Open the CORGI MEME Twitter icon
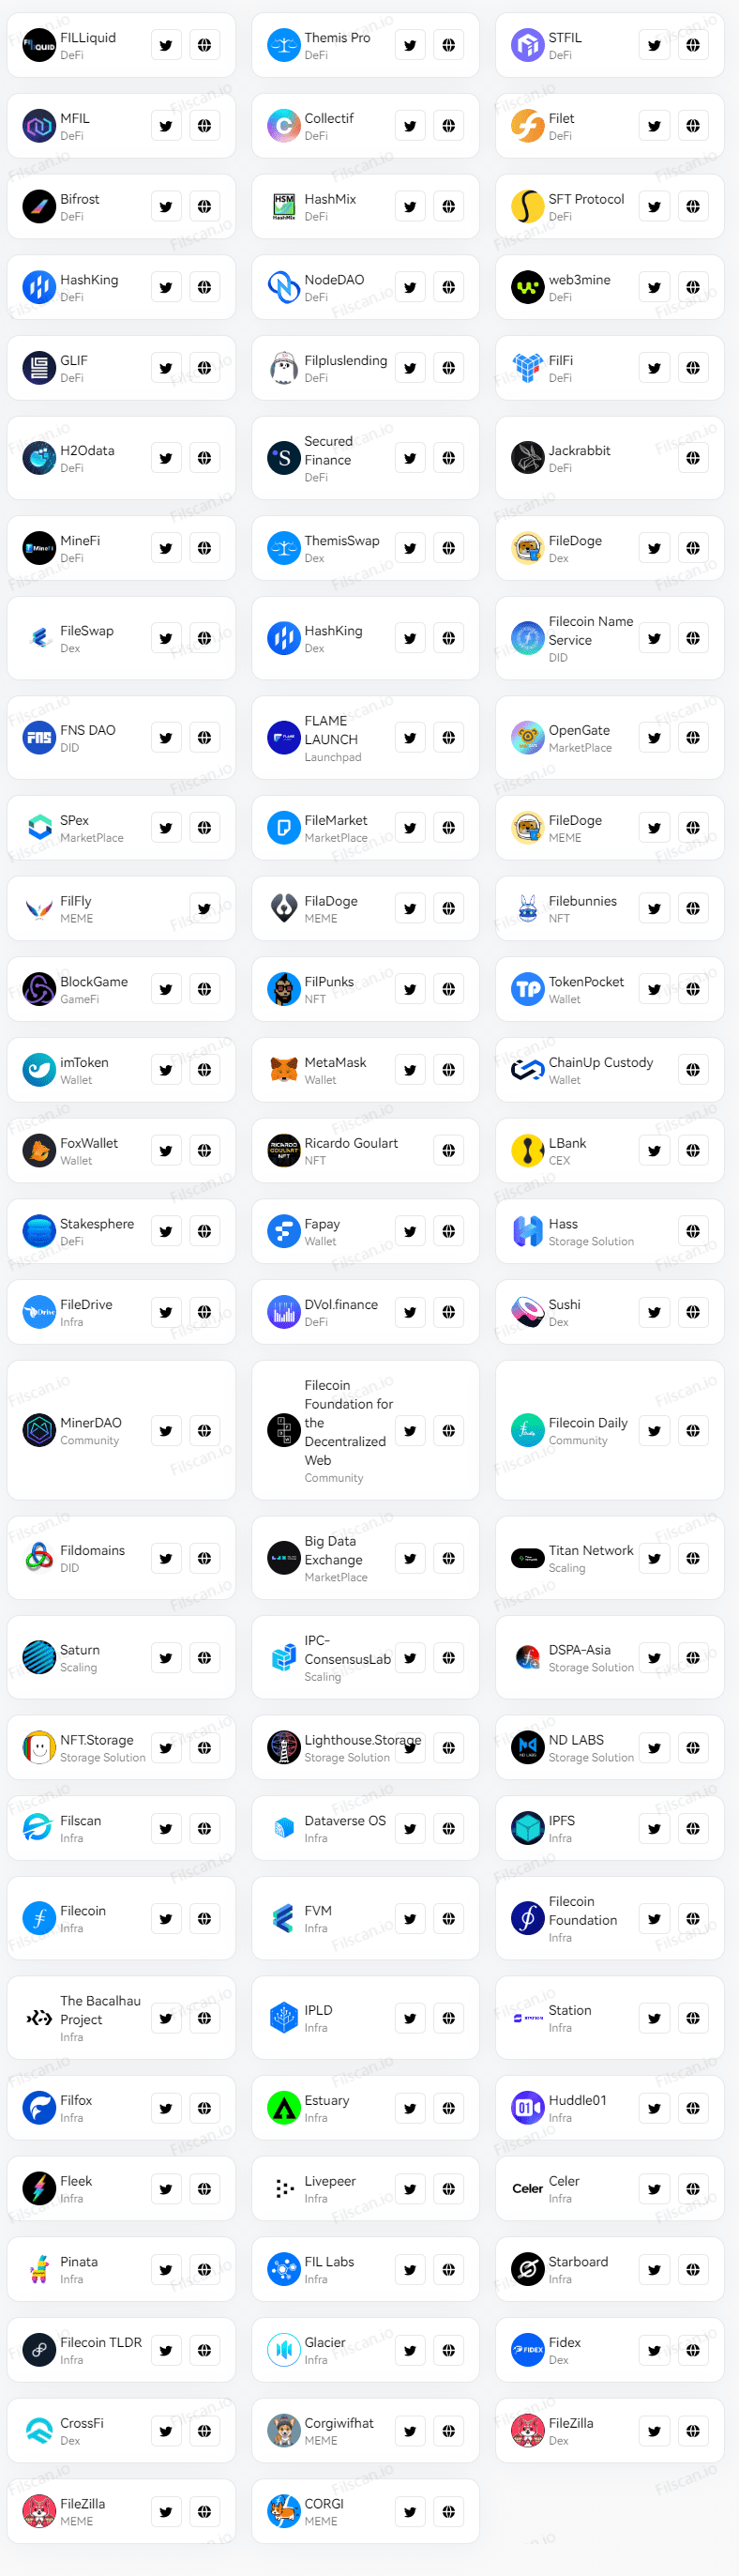This screenshot has height=2576, width=739. click(410, 2511)
